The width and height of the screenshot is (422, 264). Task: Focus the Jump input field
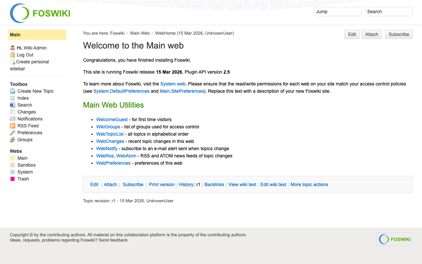(338, 12)
